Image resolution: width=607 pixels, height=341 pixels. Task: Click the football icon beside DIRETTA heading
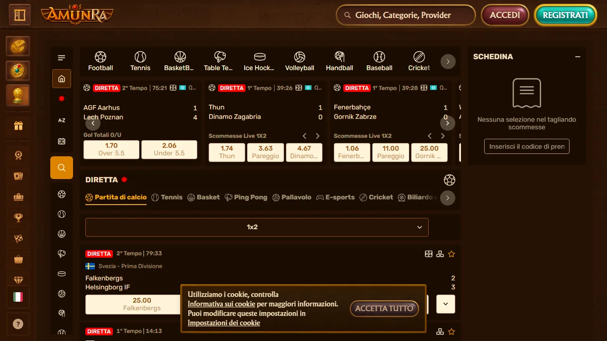tap(450, 180)
